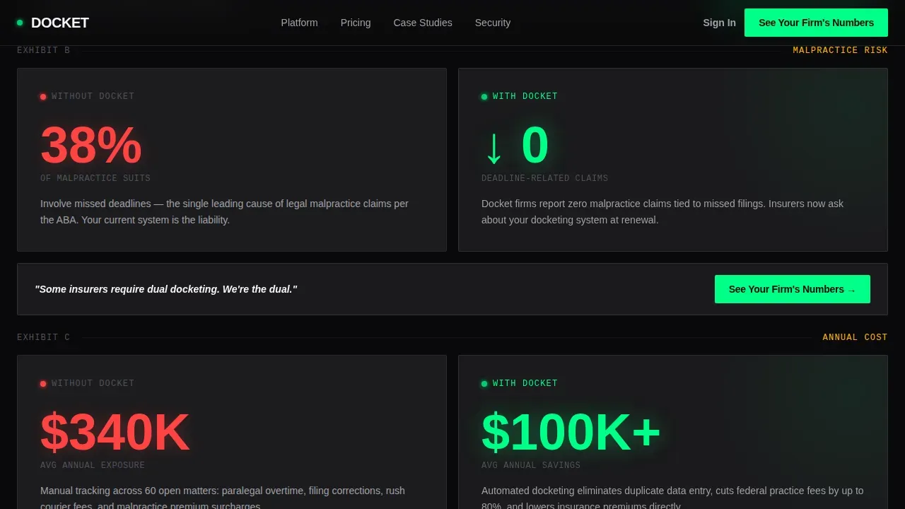Open the Security nav item

coord(493,23)
